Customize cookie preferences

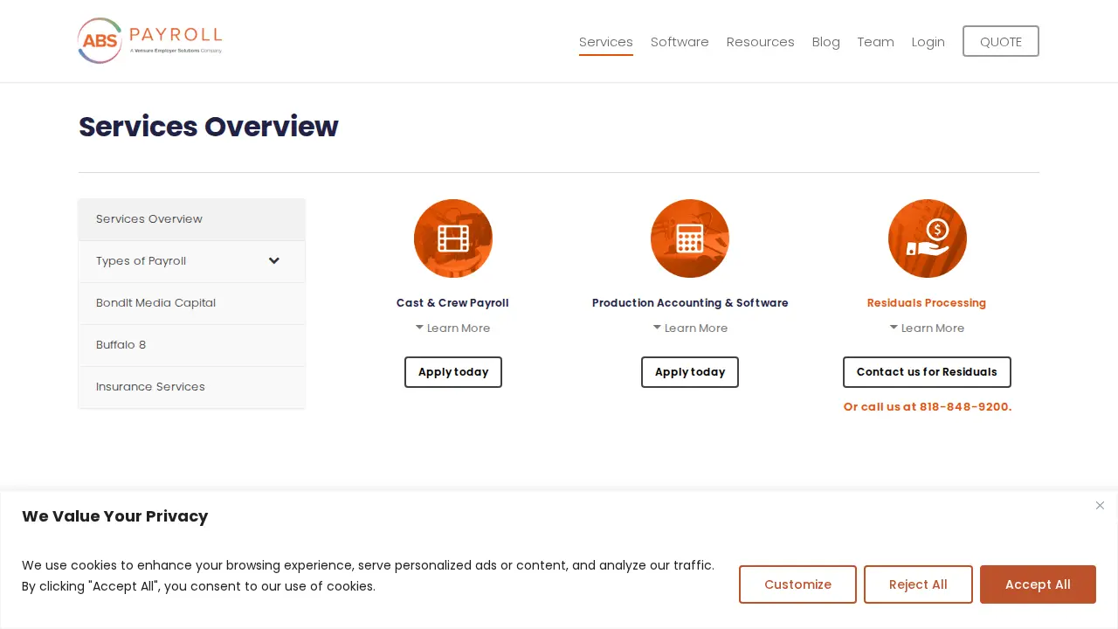coord(797,584)
